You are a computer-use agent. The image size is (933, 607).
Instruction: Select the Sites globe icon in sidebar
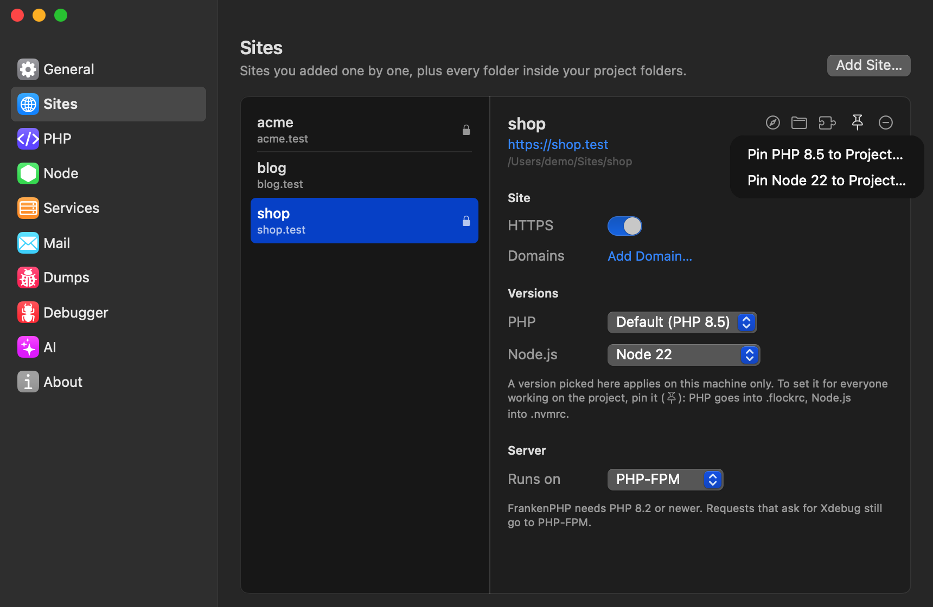click(28, 104)
